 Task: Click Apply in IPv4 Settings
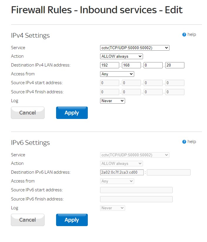72,113
